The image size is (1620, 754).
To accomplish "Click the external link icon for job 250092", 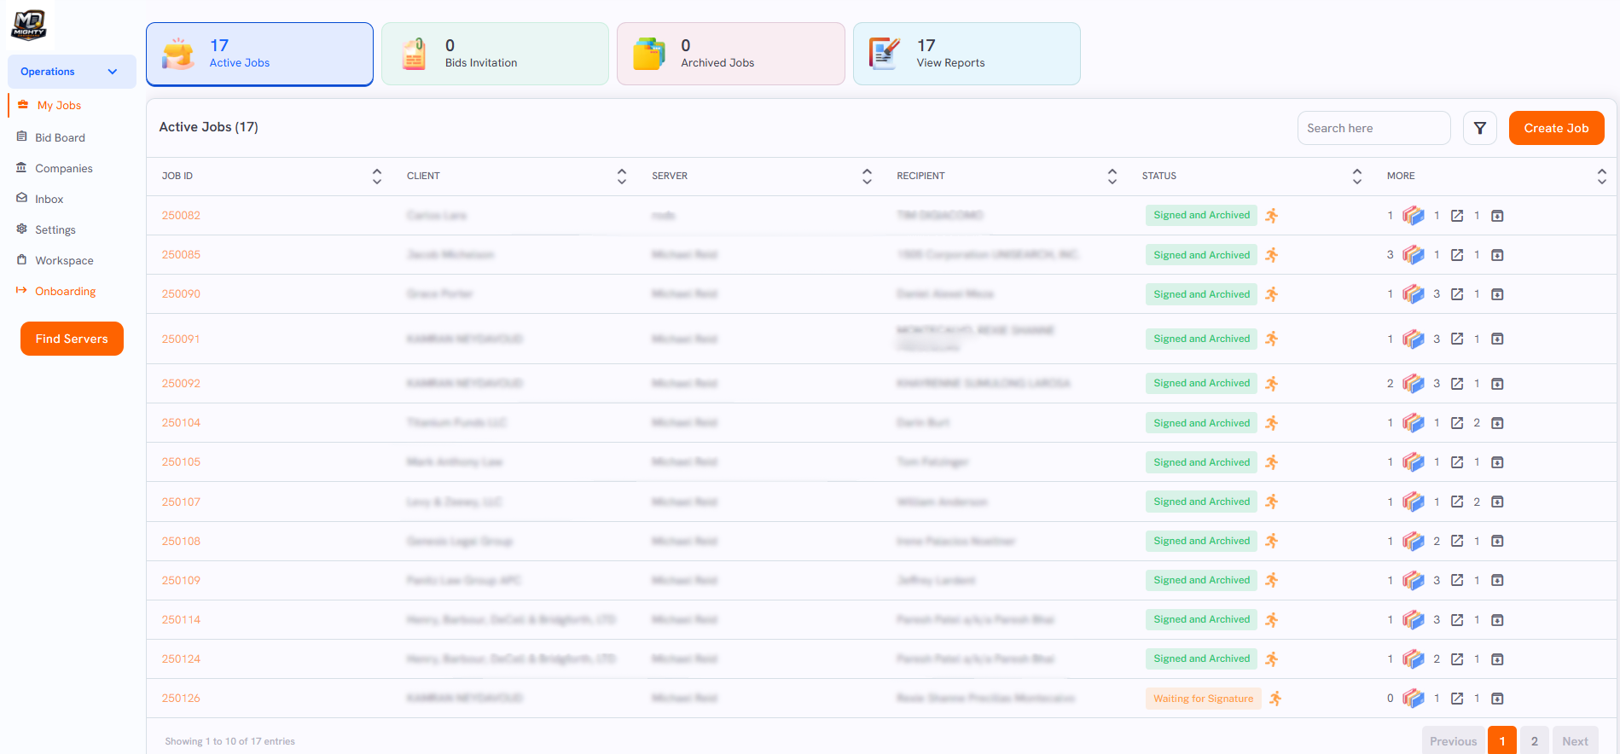I will [1457, 384].
